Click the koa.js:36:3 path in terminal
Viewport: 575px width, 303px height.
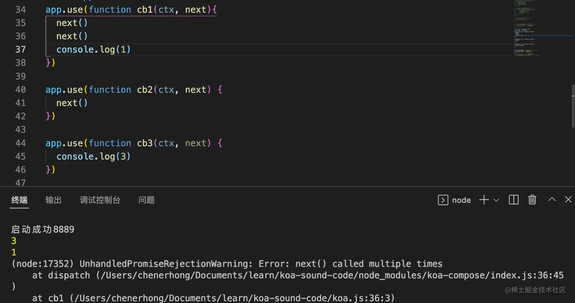pyautogui.click(x=232, y=298)
